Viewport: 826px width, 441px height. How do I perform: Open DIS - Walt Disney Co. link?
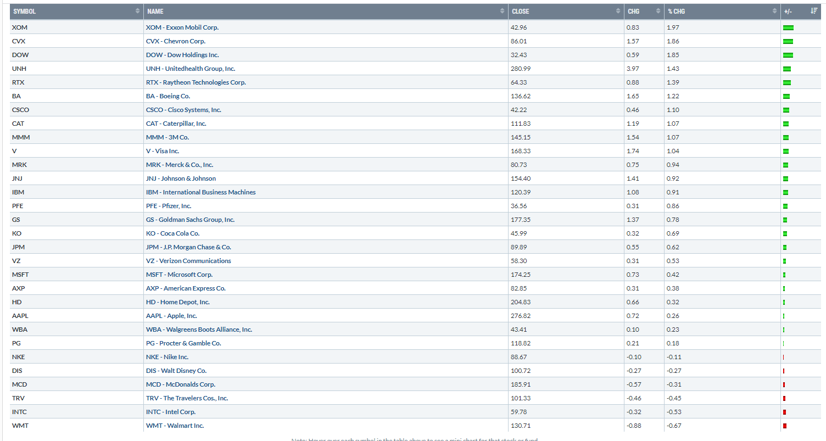click(x=176, y=371)
